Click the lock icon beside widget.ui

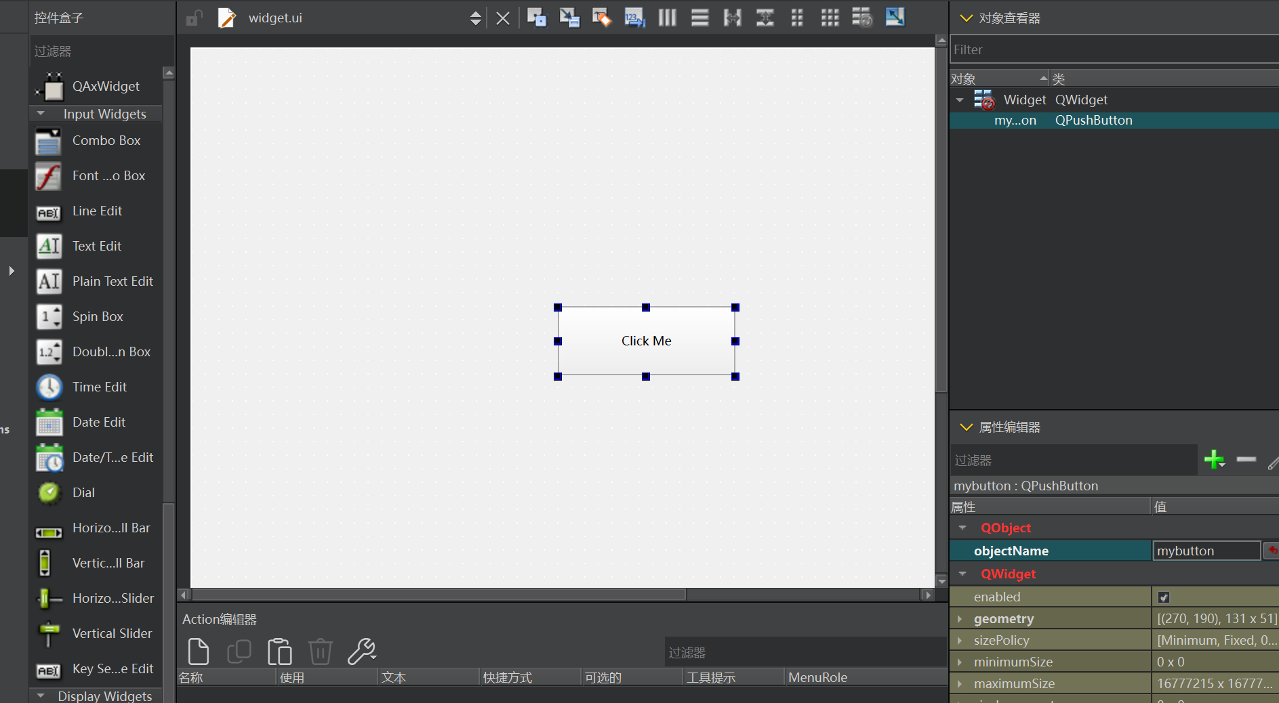pos(194,18)
